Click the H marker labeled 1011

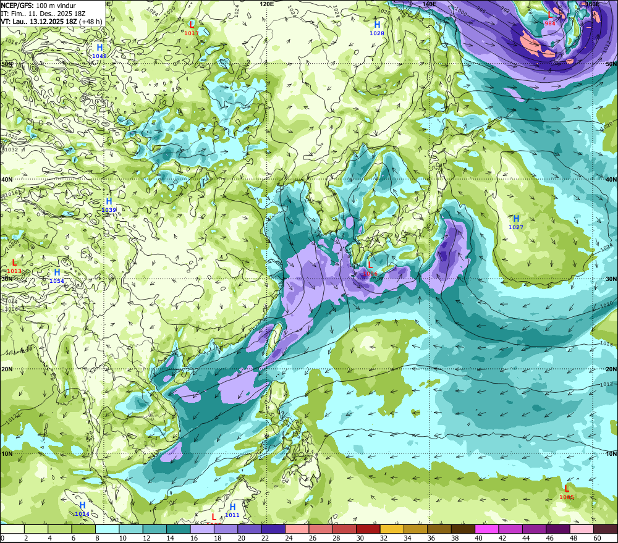pos(232,507)
